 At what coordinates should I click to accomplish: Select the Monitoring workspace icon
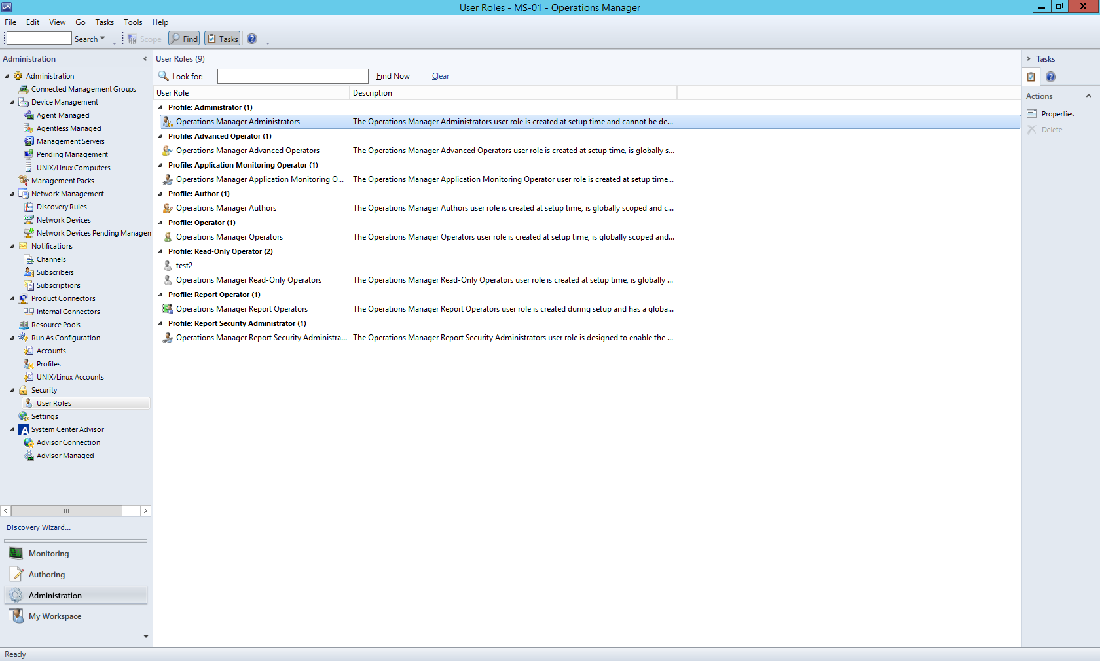tap(16, 554)
